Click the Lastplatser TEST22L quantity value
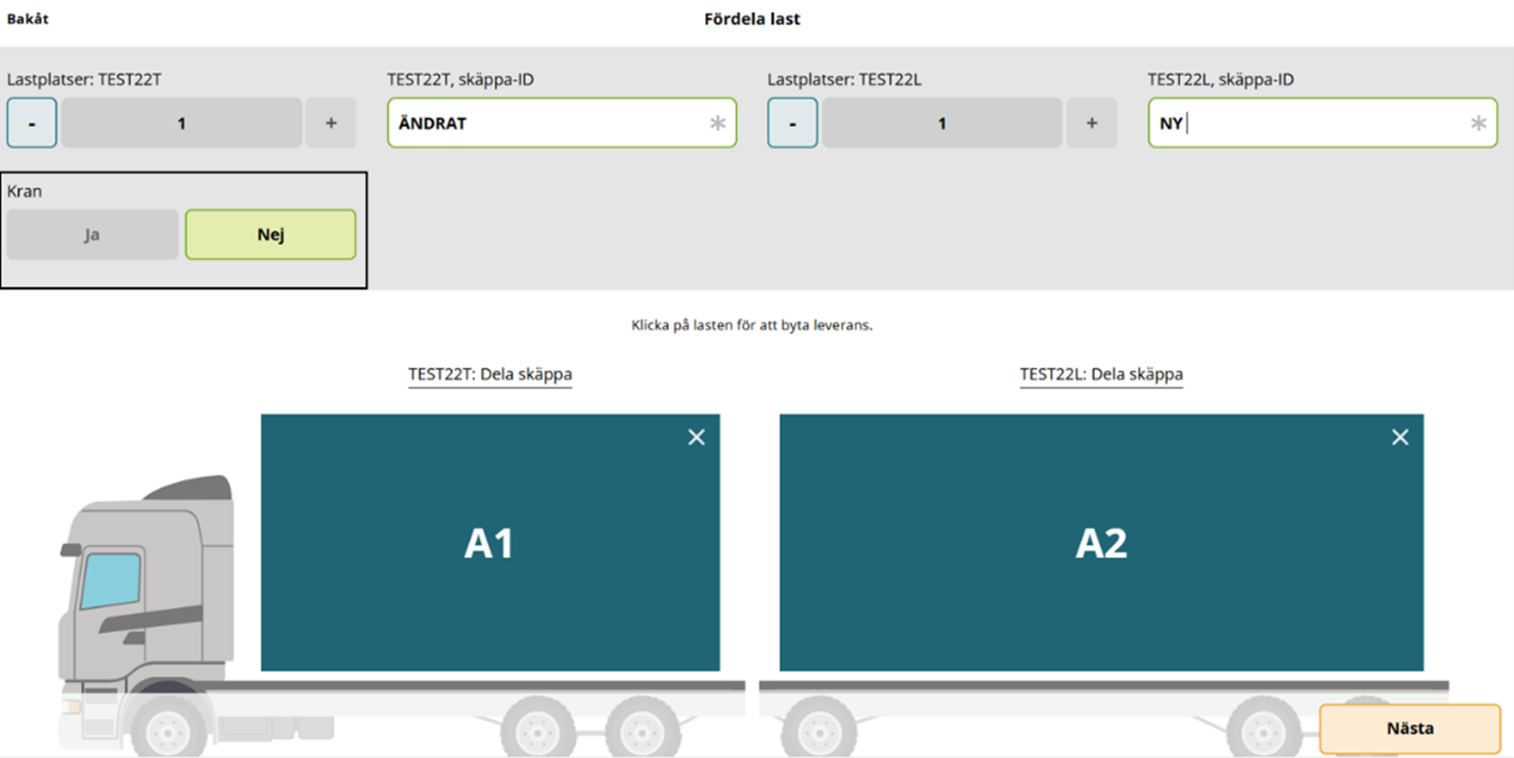1514x758 pixels. (x=941, y=123)
